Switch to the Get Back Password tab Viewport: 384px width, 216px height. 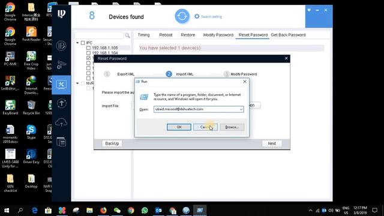point(288,35)
